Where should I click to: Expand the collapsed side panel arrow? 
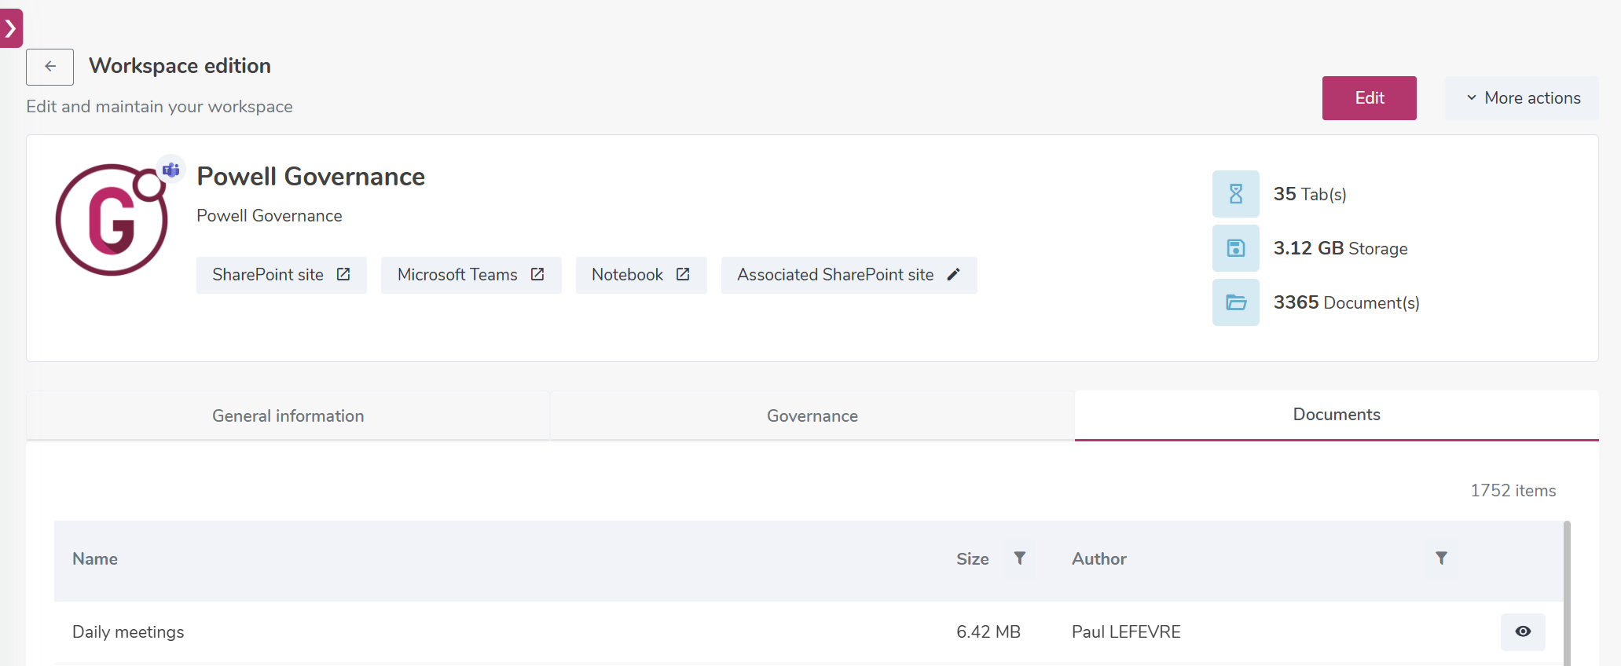click(11, 28)
